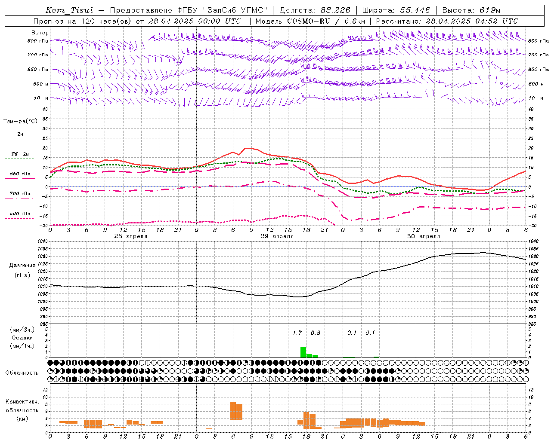The height and width of the screenshot is (440, 551).
Task: Click the Модель COSMO-RU / 6.6км label
Action: point(310,21)
